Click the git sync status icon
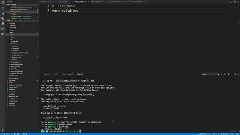 (12, 134)
